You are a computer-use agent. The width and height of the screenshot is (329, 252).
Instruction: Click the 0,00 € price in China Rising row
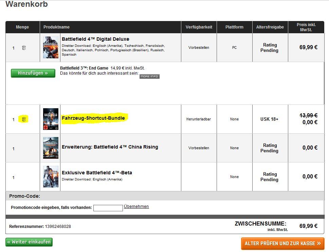(x=310, y=148)
